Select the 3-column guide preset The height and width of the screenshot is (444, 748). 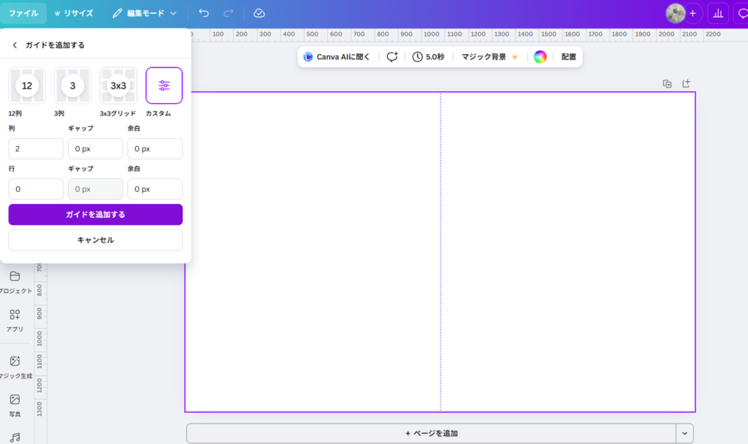coord(72,85)
